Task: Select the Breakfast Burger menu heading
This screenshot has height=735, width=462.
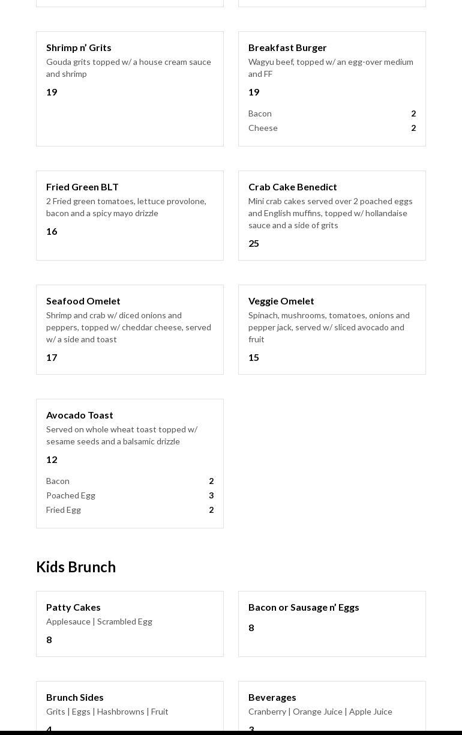Action: click(287, 47)
